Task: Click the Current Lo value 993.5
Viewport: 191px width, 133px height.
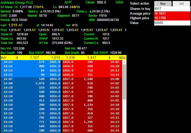Action: [106, 43]
